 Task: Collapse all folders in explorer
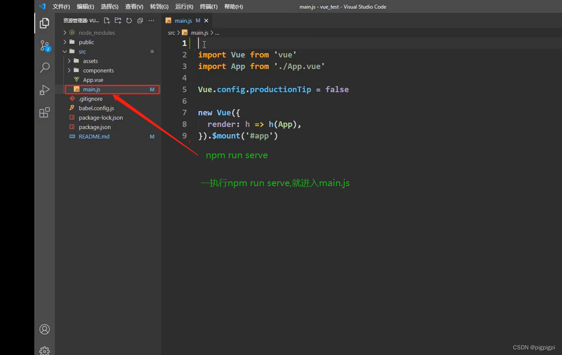140,21
